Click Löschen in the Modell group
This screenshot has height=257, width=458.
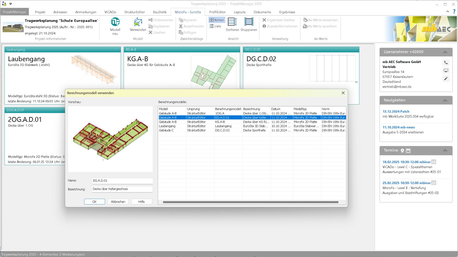(157, 33)
